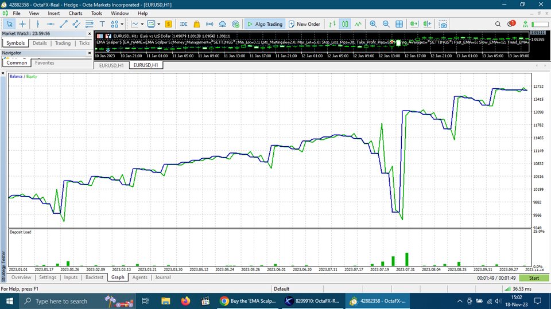Switch chart to bar chart mode
The image size is (551, 309).
(332, 24)
